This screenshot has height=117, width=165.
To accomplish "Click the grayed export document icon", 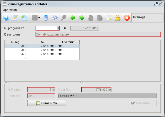I will tap(100, 18).
